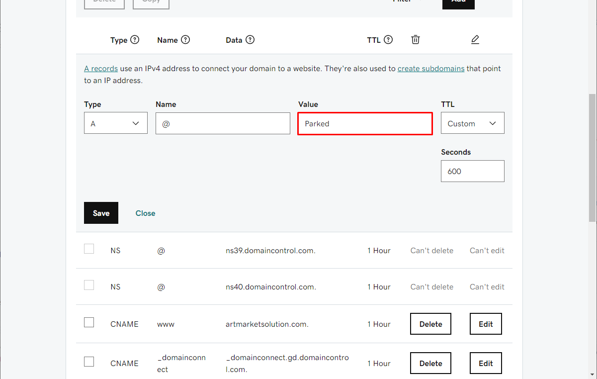Click the checkbox for ns39.domaincontrol.com record
The height and width of the screenshot is (379, 597).
(89, 249)
